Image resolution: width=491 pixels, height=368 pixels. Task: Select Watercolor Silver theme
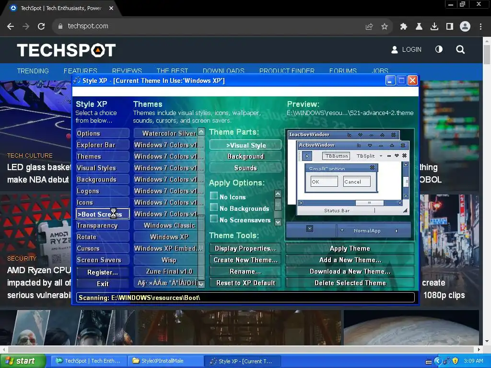(x=166, y=133)
